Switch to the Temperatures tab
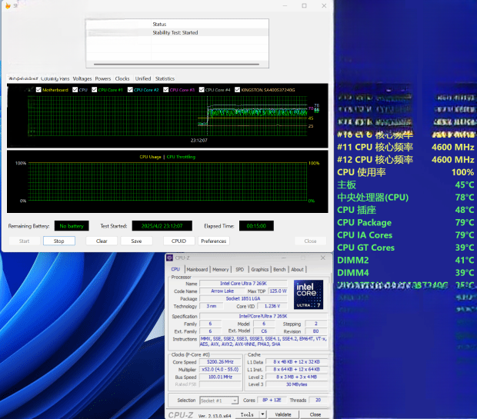 click(x=23, y=78)
